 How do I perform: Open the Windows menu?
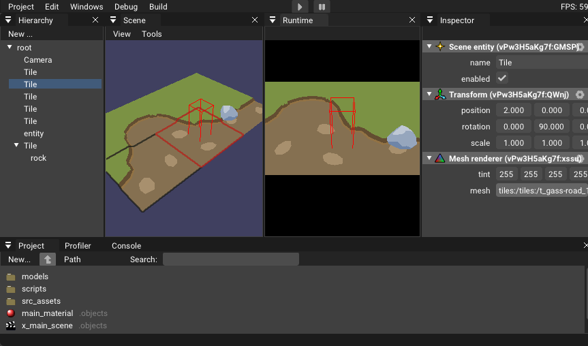coord(87,7)
